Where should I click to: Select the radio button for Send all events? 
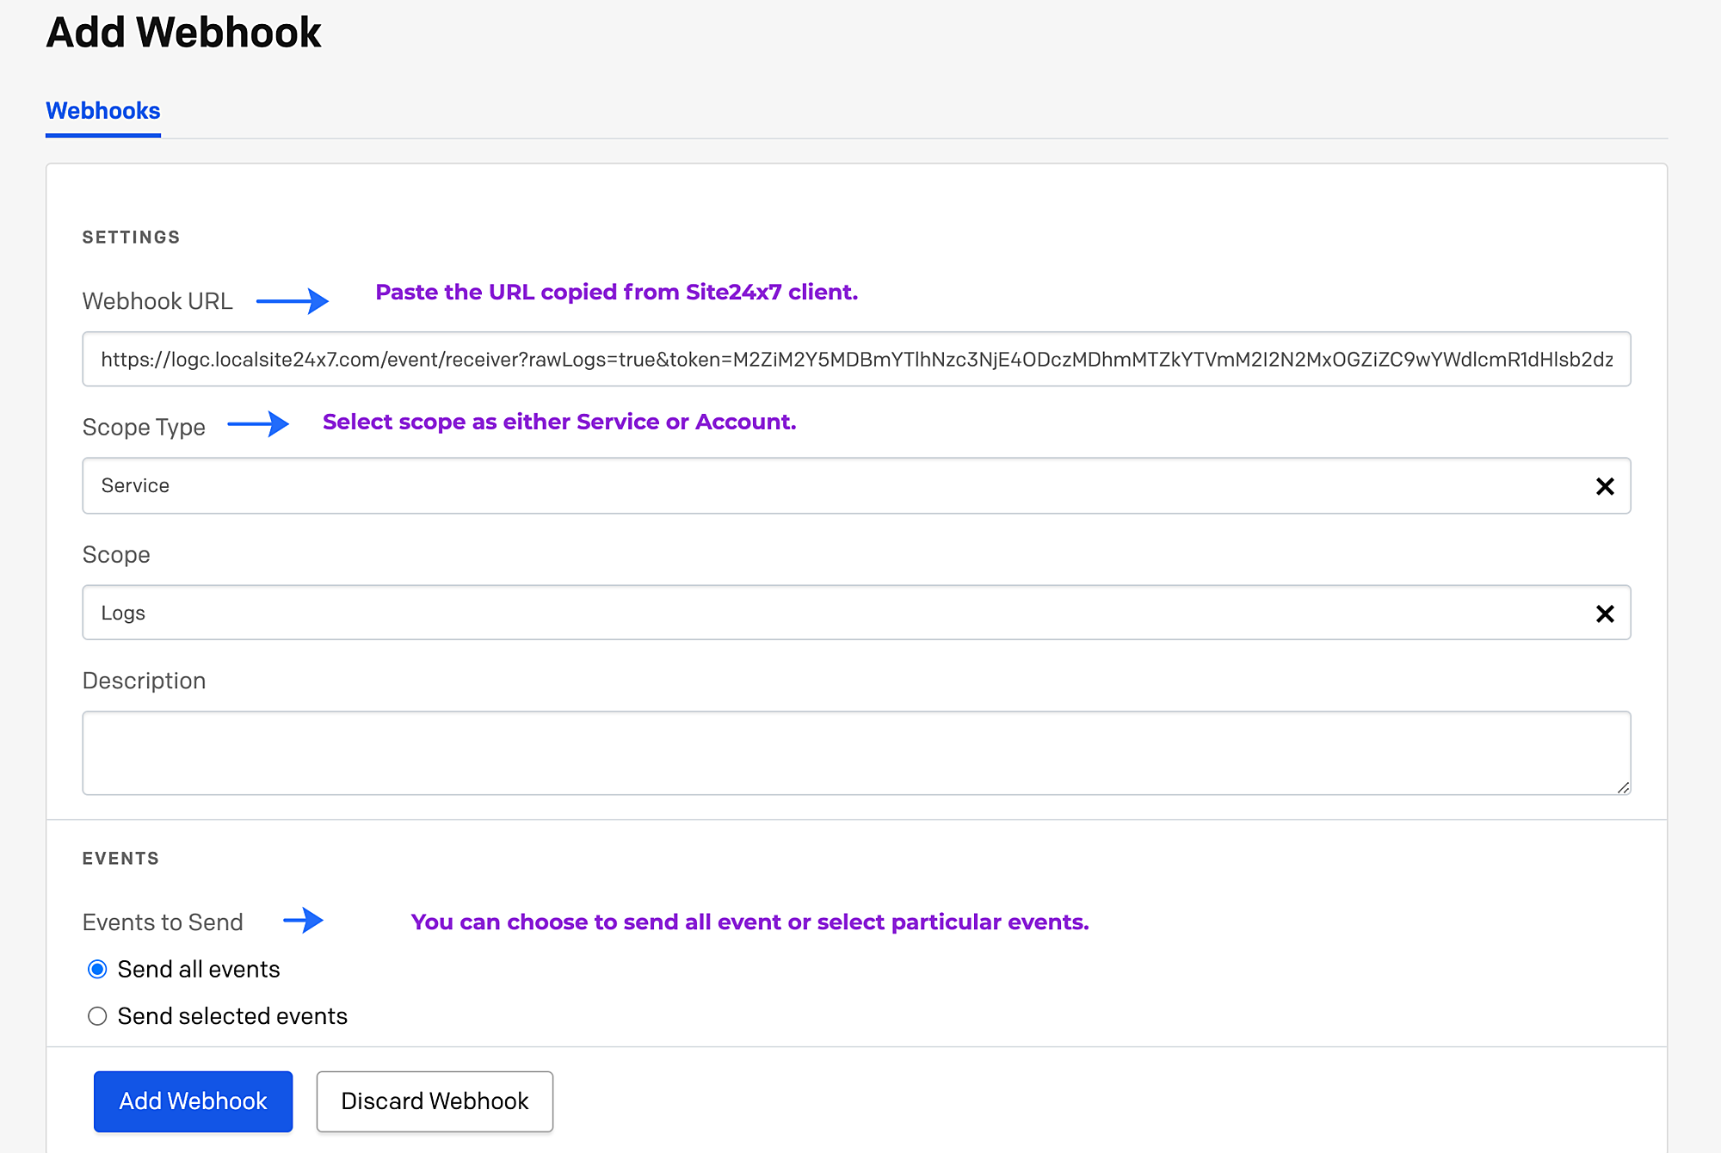pos(97,969)
